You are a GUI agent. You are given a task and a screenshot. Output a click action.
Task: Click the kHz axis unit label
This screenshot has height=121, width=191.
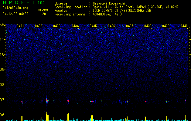[x=3, y=25]
